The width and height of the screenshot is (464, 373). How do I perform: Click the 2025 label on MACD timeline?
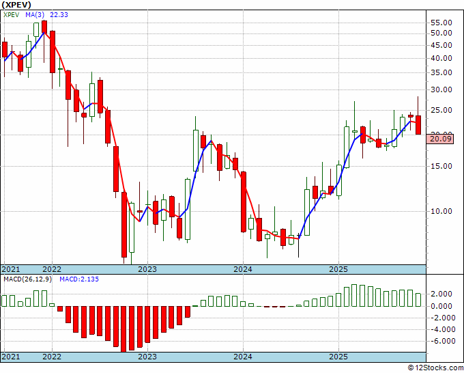click(338, 357)
